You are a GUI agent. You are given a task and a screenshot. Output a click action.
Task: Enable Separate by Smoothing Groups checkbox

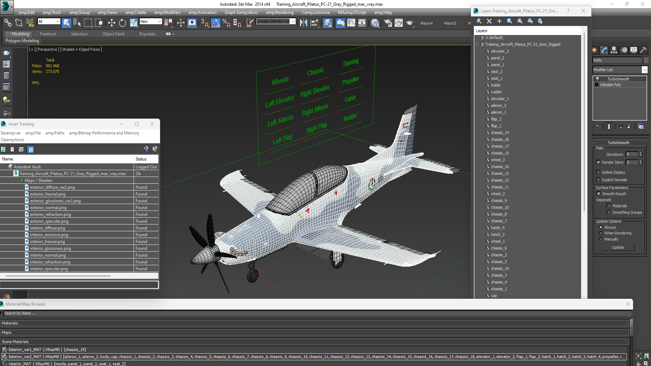tap(609, 212)
